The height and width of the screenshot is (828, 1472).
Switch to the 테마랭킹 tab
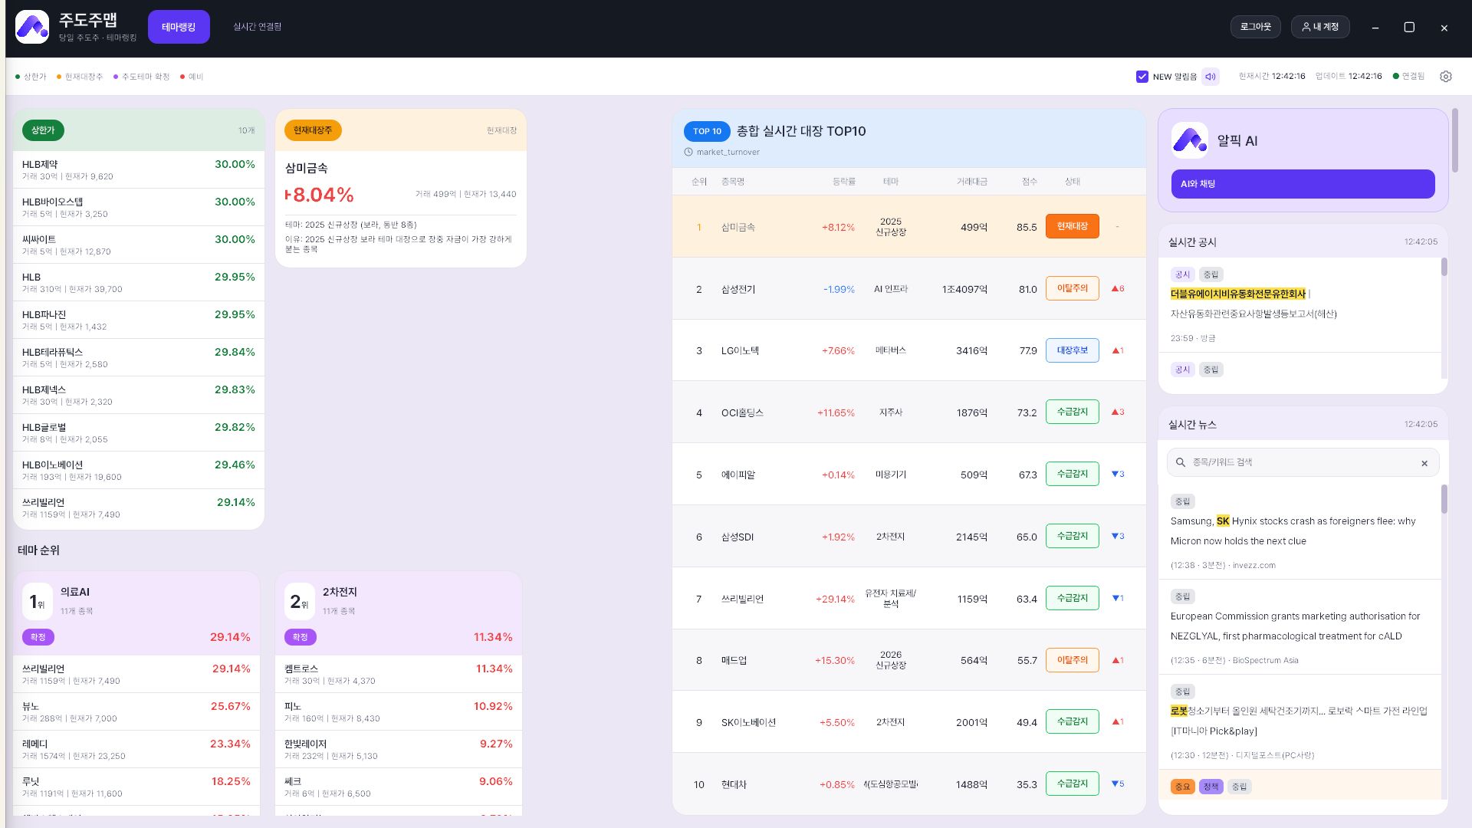tap(179, 27)
